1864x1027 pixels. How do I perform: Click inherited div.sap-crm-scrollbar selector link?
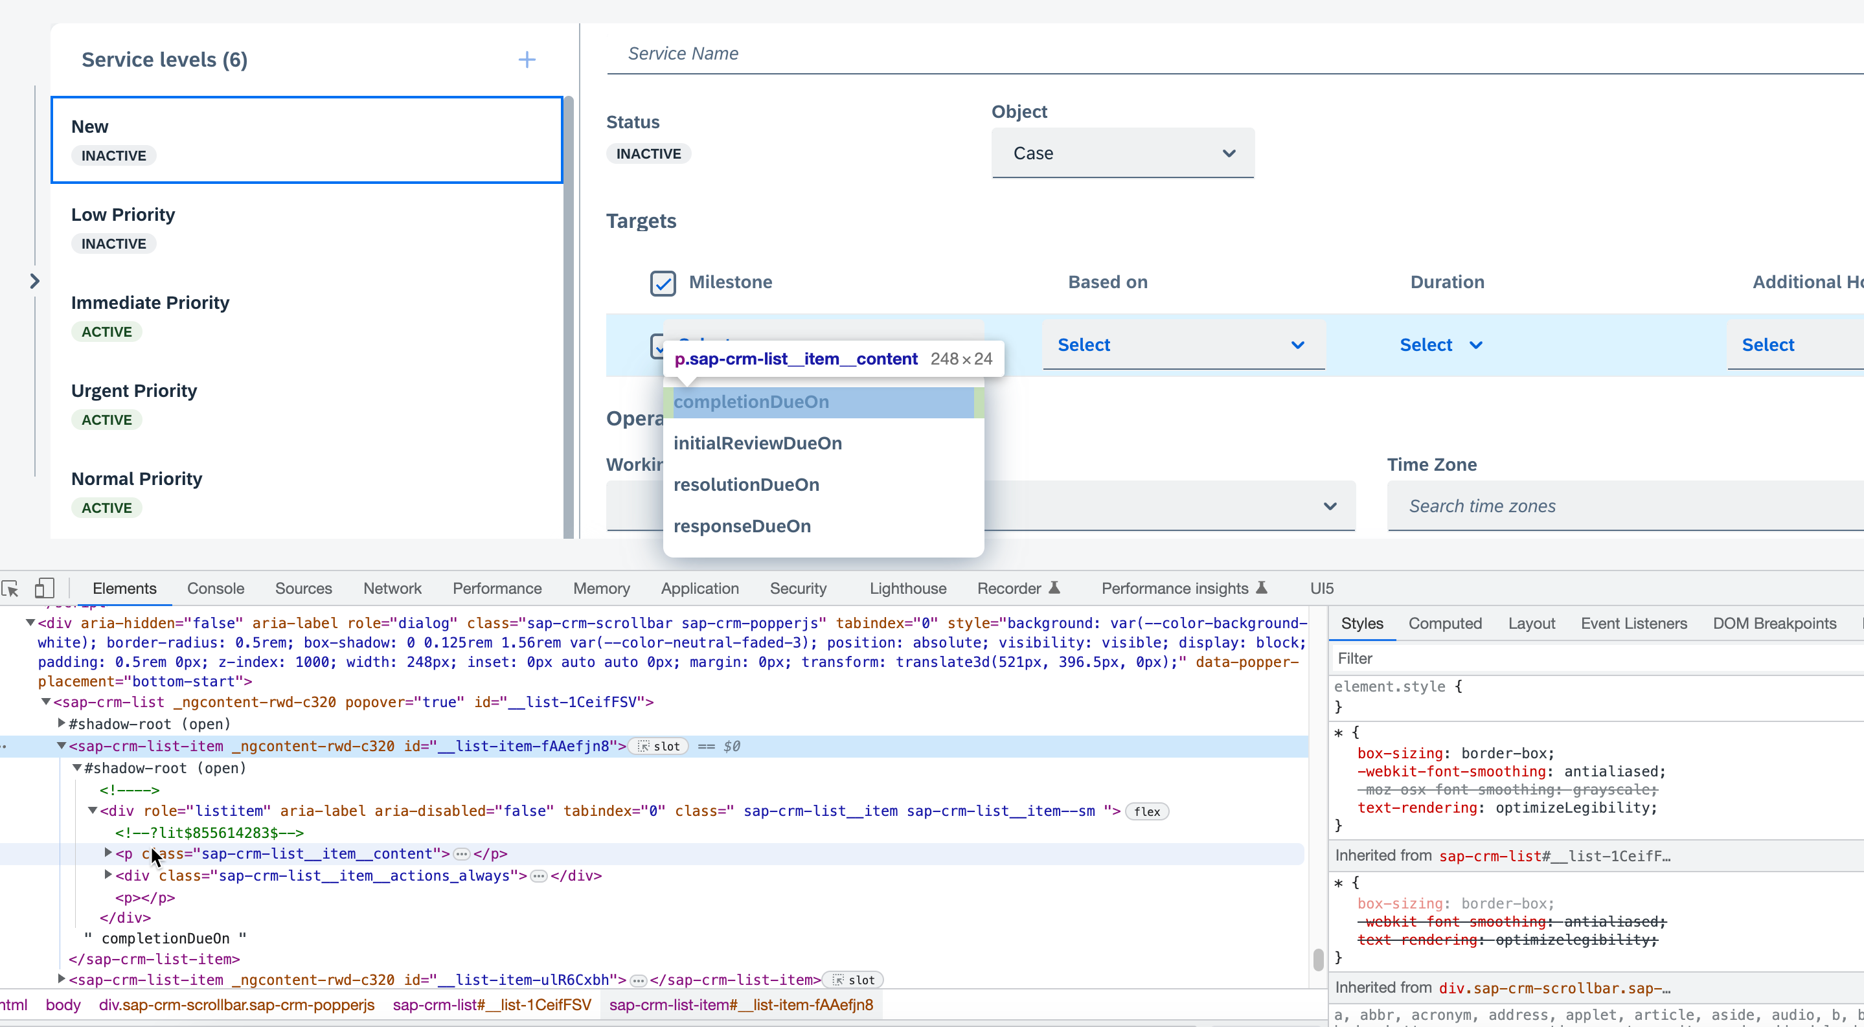point(1554,989)
